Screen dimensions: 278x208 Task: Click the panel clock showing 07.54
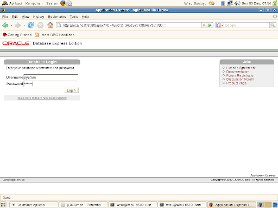[x=256, y=3]
